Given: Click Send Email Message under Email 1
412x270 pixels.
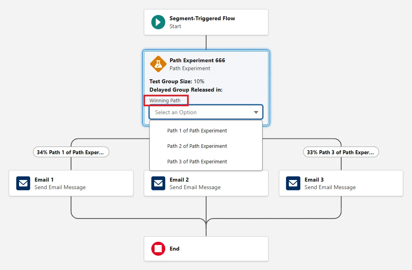Looking at the screenshot, I should (60, 187).
